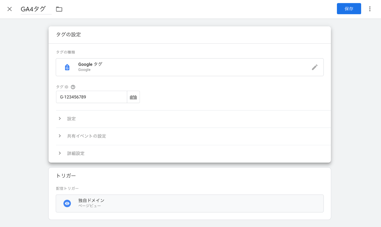Click the 詳細設定 label
Viewport: 381px width, 227px height.
click(x=76, y=153)
